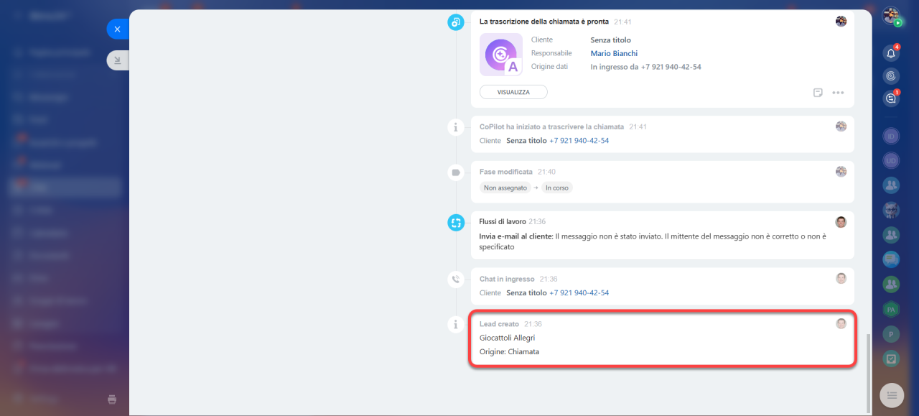The image size is (919, 416).
Task: Click the vertical scrollbar thumb of the timeline
Action: 868,374
